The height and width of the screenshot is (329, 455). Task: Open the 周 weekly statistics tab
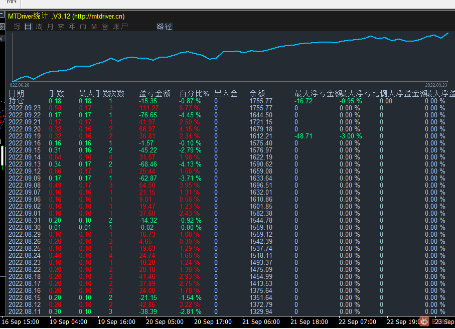pos(39,27)
